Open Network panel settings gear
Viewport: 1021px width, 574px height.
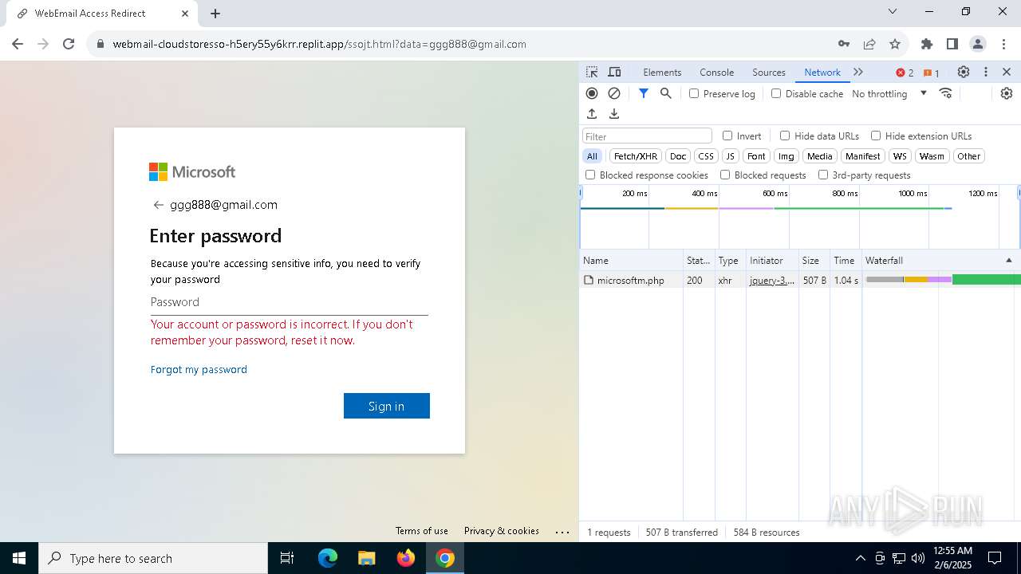[1007, 93]
